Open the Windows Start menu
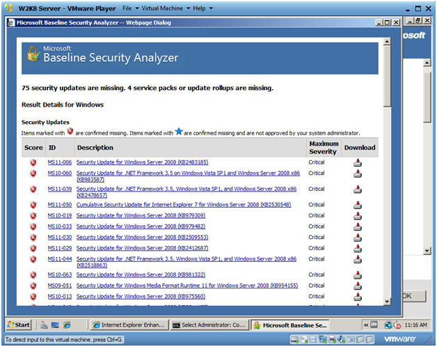Image resolution: width=437 pixels, height=347 pixels. tap(19, 325)
